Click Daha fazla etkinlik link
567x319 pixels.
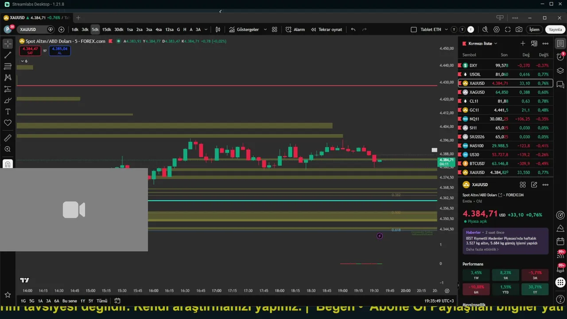pyautogui.click(x=482, y=249)
